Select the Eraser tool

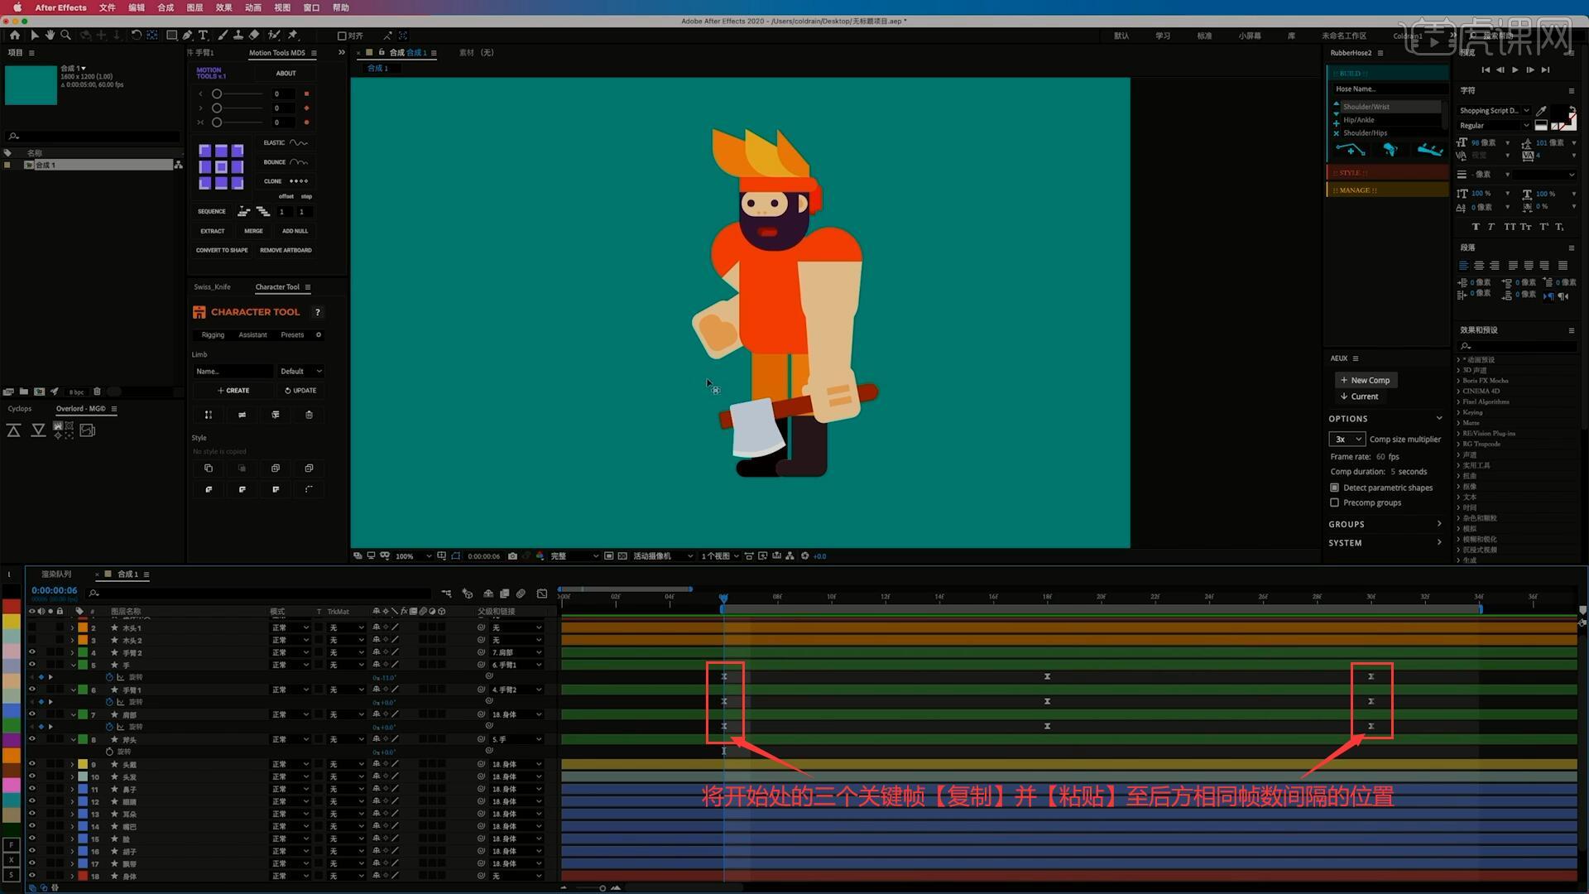pyautogui.click(x=254, y=36)
